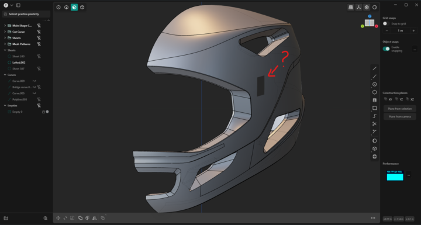
Task: Open helmet practice.plasticity file entry
Action: click(x=26, y=14)
